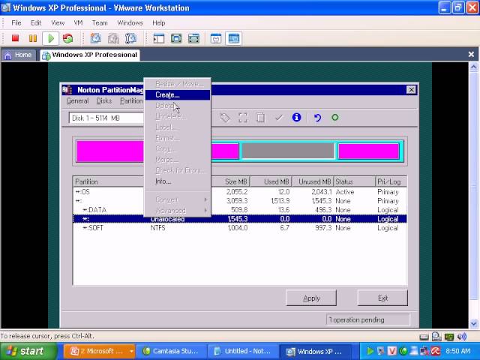
Task: Click the network adapter status icon
Action: (449, 337)
